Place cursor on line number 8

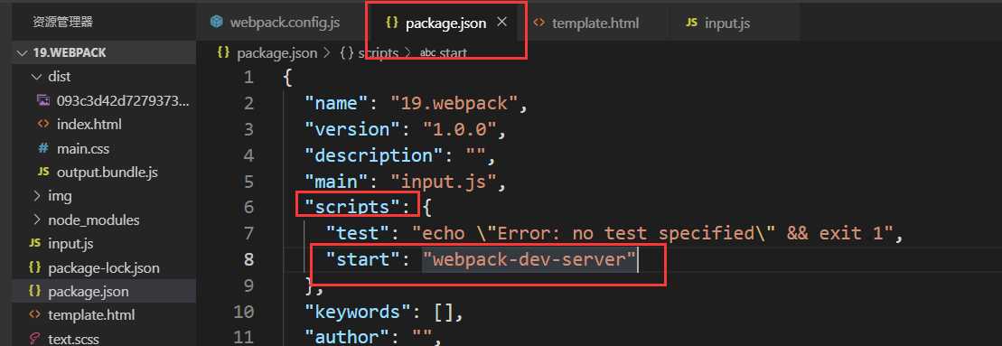point(248,259)
